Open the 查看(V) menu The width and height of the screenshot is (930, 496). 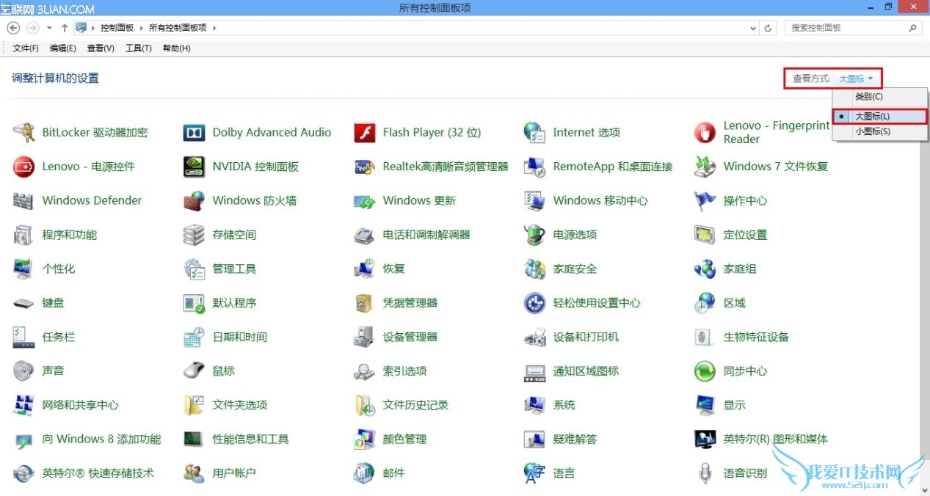[x=101, y=48]
